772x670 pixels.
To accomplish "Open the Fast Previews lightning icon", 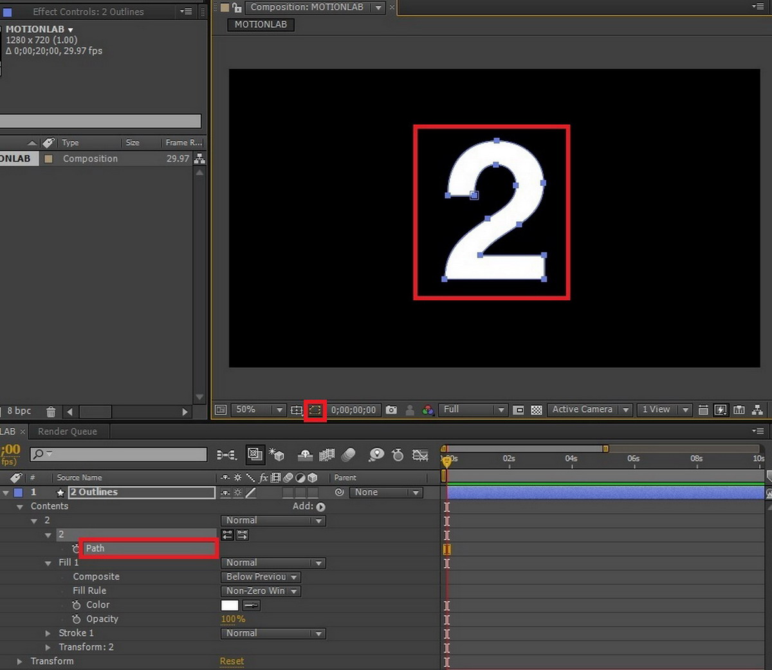I will pyautogui.click(x=721, y=410).
